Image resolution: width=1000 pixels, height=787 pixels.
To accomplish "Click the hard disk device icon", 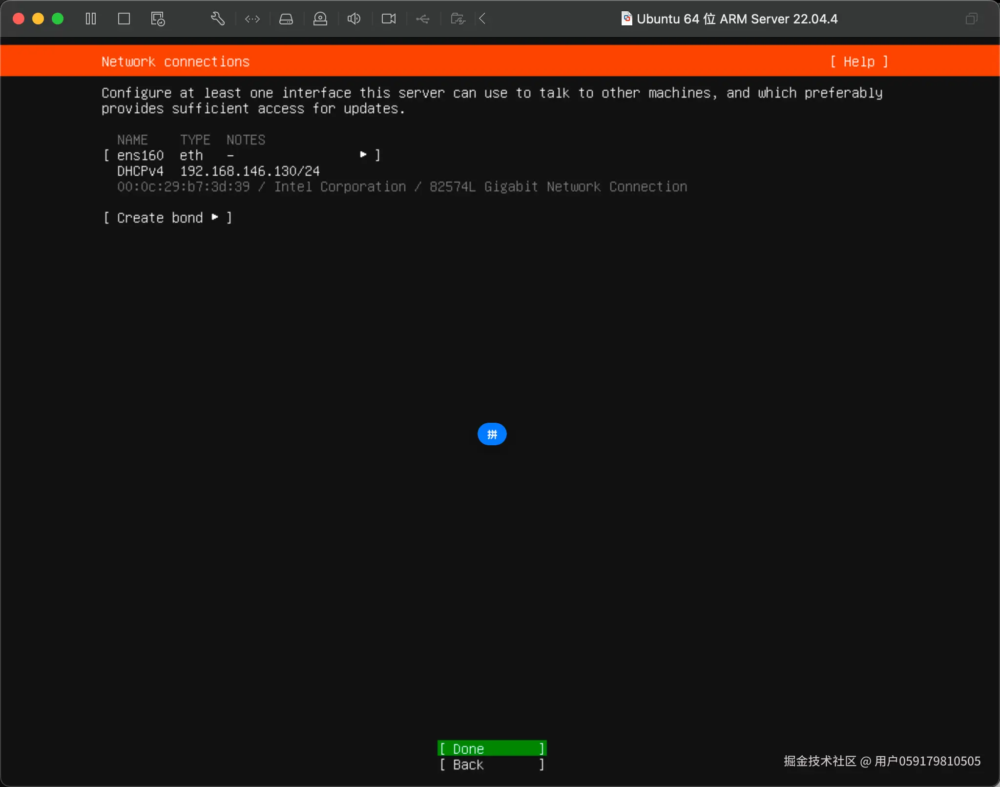I will pos(286,19).
